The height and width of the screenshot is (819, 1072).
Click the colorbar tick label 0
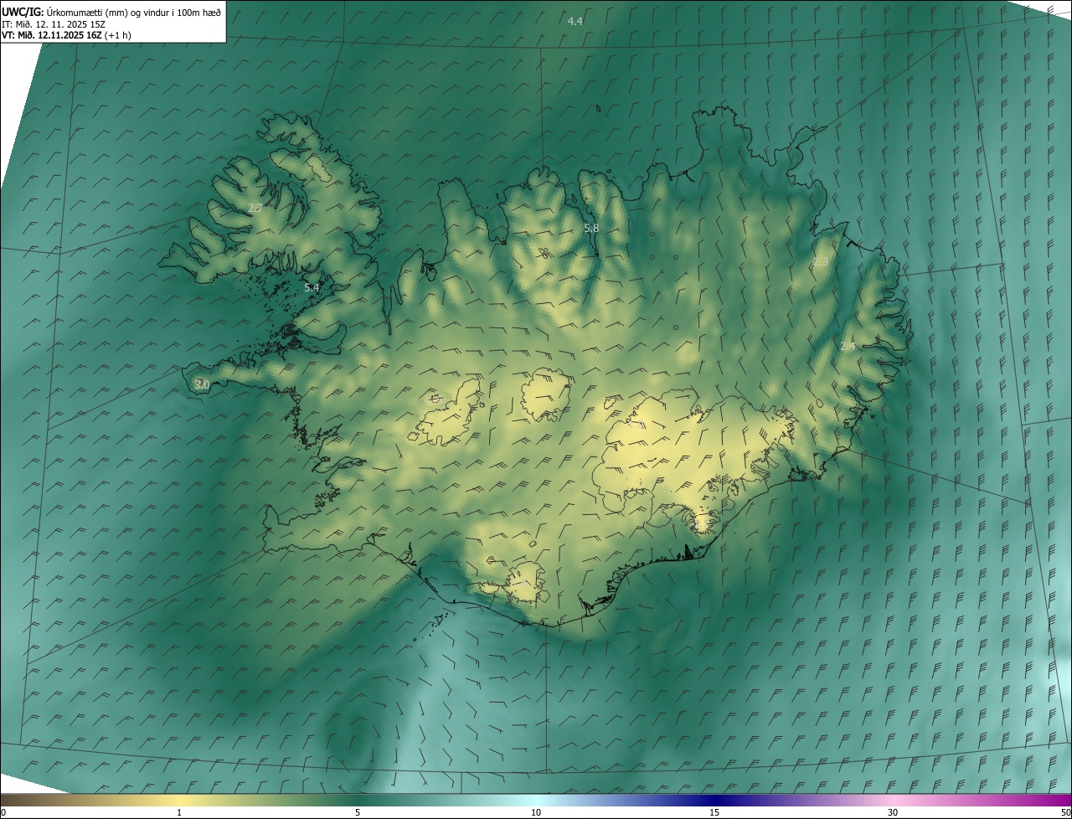pyautogui.click(x=3, y=812)
